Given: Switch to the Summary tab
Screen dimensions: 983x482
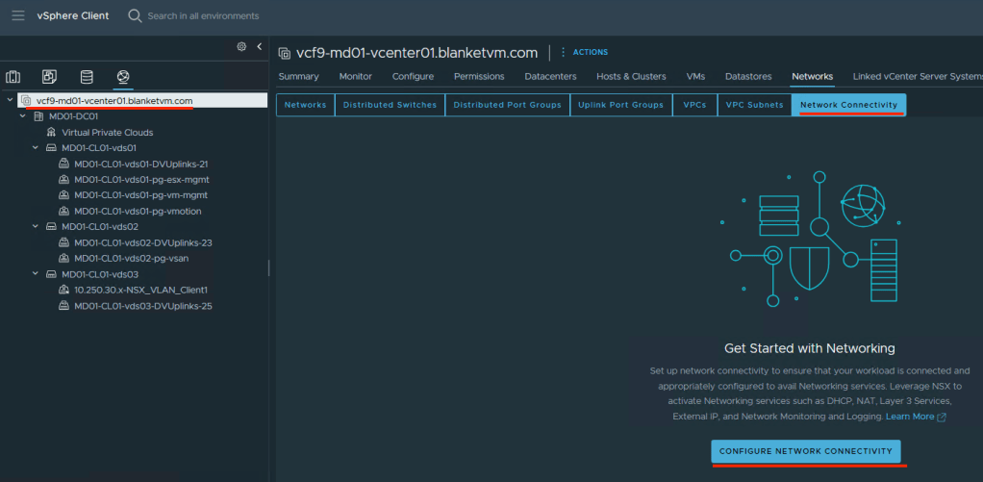Looking at the screenshot, I should [298, 76].
